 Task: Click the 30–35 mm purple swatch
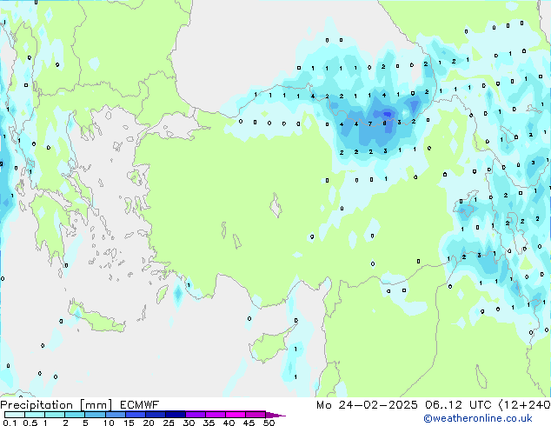point(195,415)
